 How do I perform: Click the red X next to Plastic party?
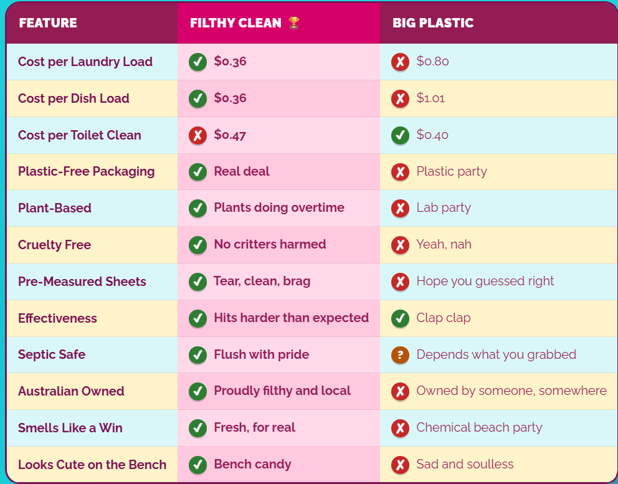[x=400, y=172]
